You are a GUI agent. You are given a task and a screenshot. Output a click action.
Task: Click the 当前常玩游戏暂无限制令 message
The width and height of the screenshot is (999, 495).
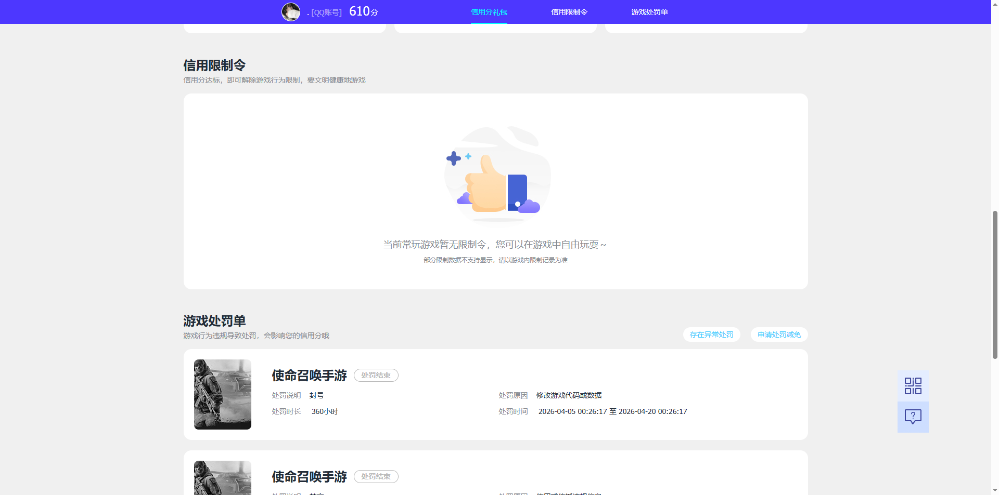click(x=495, y=244)
